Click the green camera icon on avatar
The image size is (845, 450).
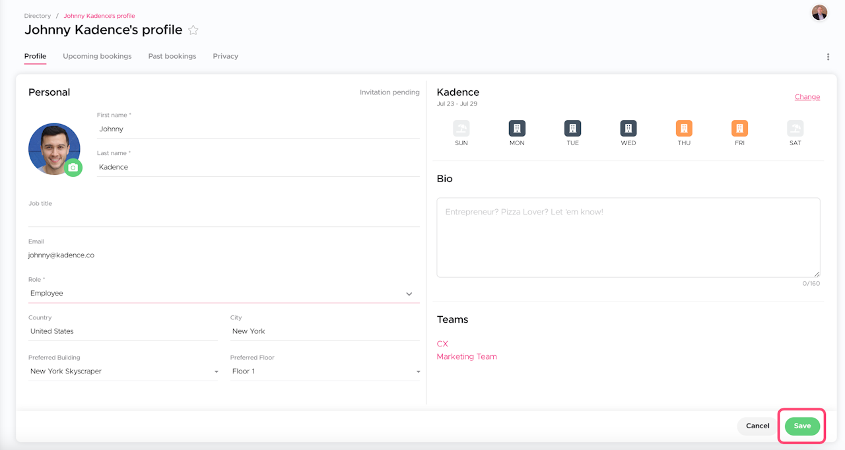[x=73, y=168]
